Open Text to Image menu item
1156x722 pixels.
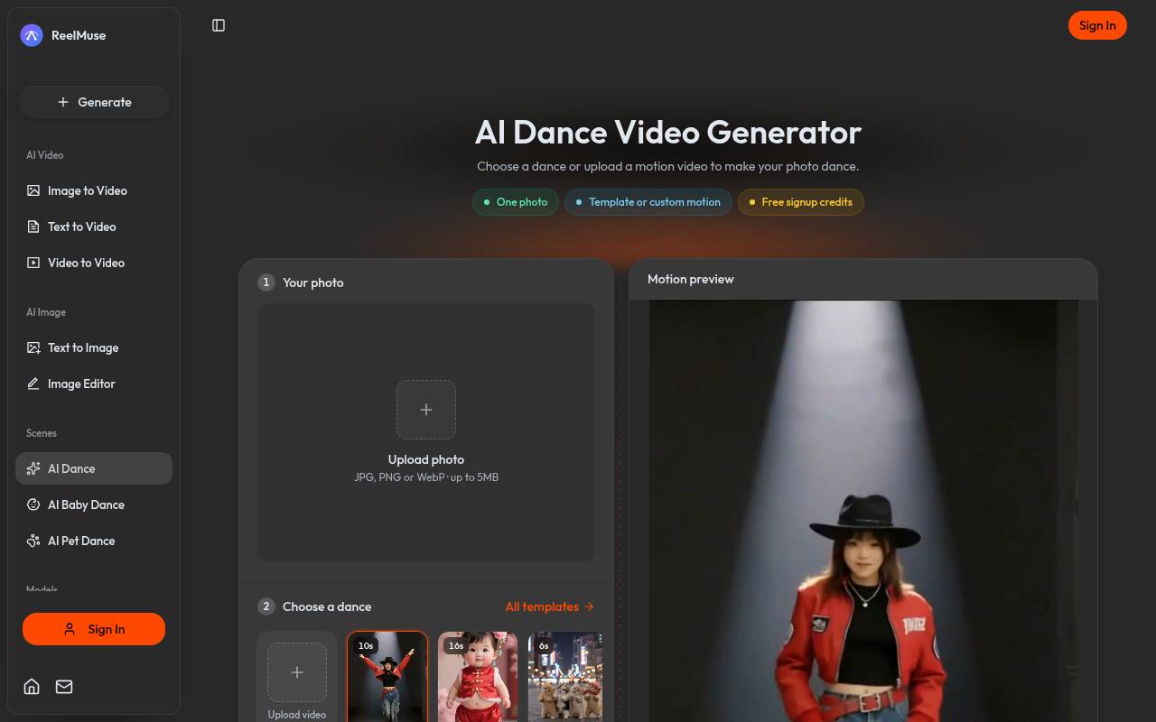point(94,347)
